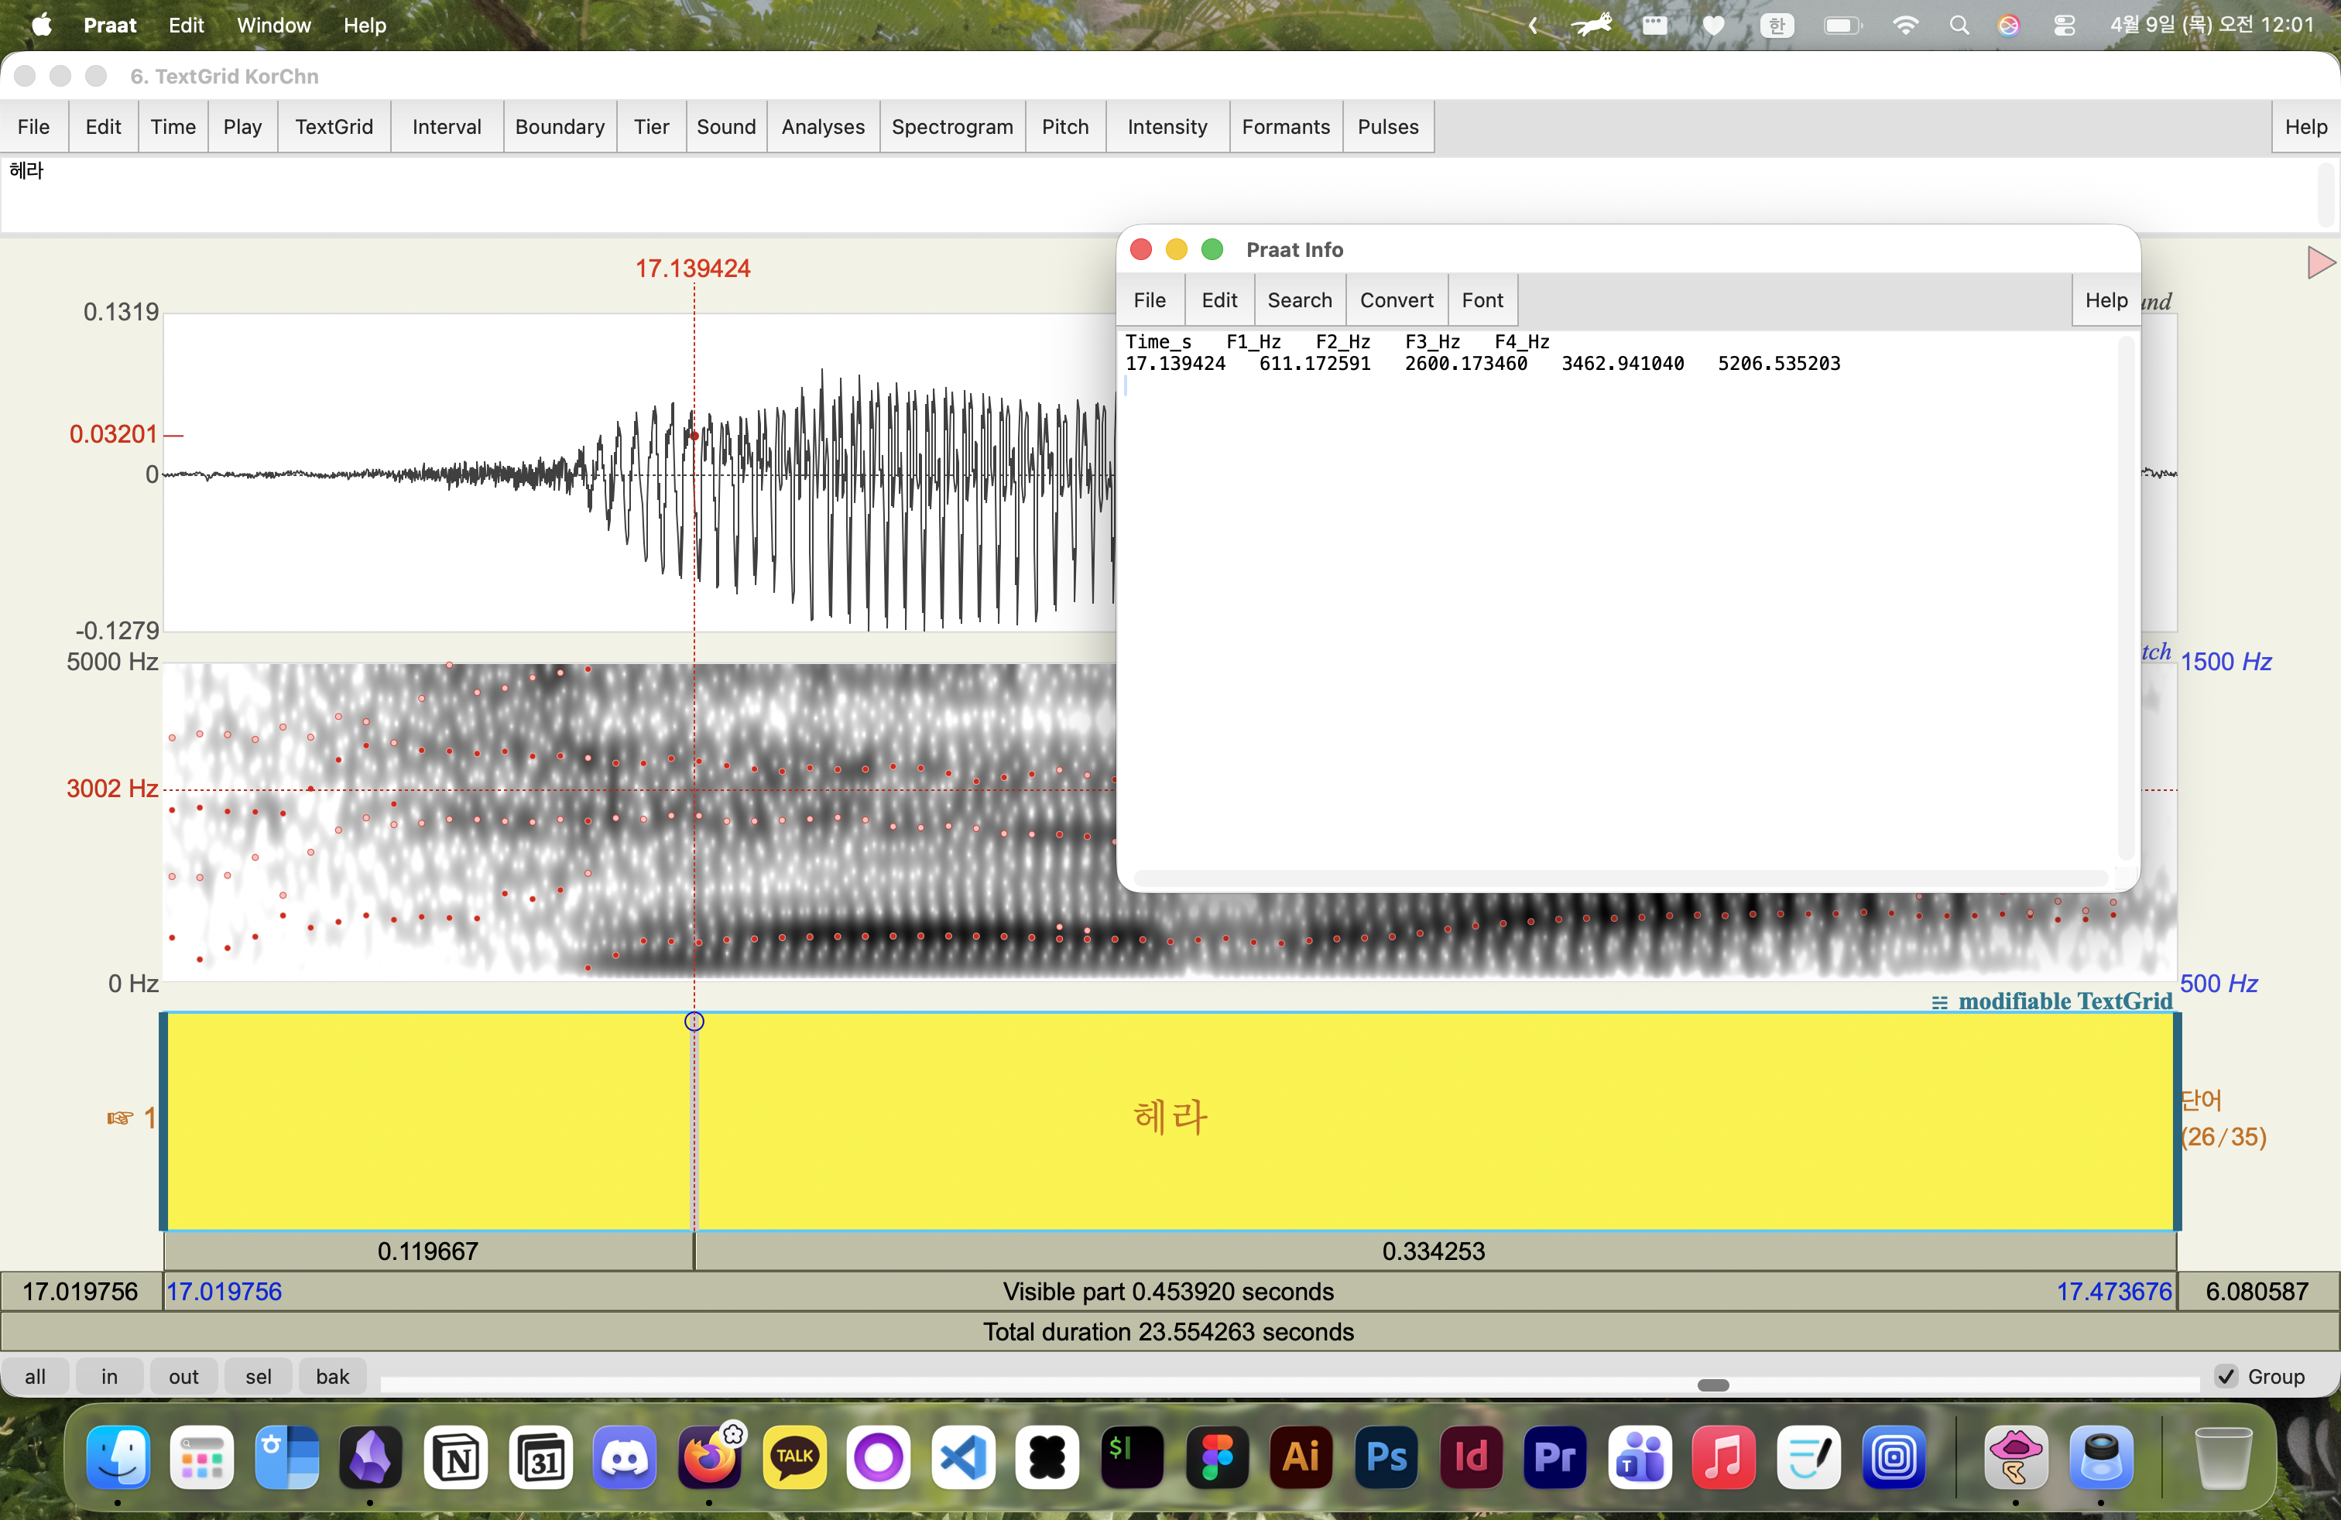The image size is (2341, 1520).
Task: Click the 'all' zoom button
Action: [x=36, y=1377]
